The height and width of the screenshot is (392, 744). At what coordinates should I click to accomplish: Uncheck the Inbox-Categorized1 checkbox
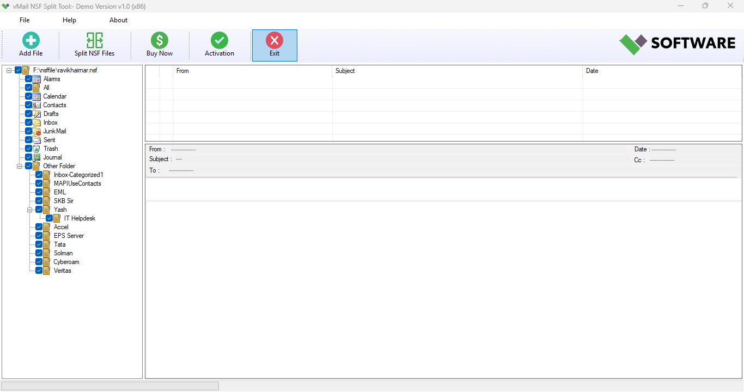point(39,175)
